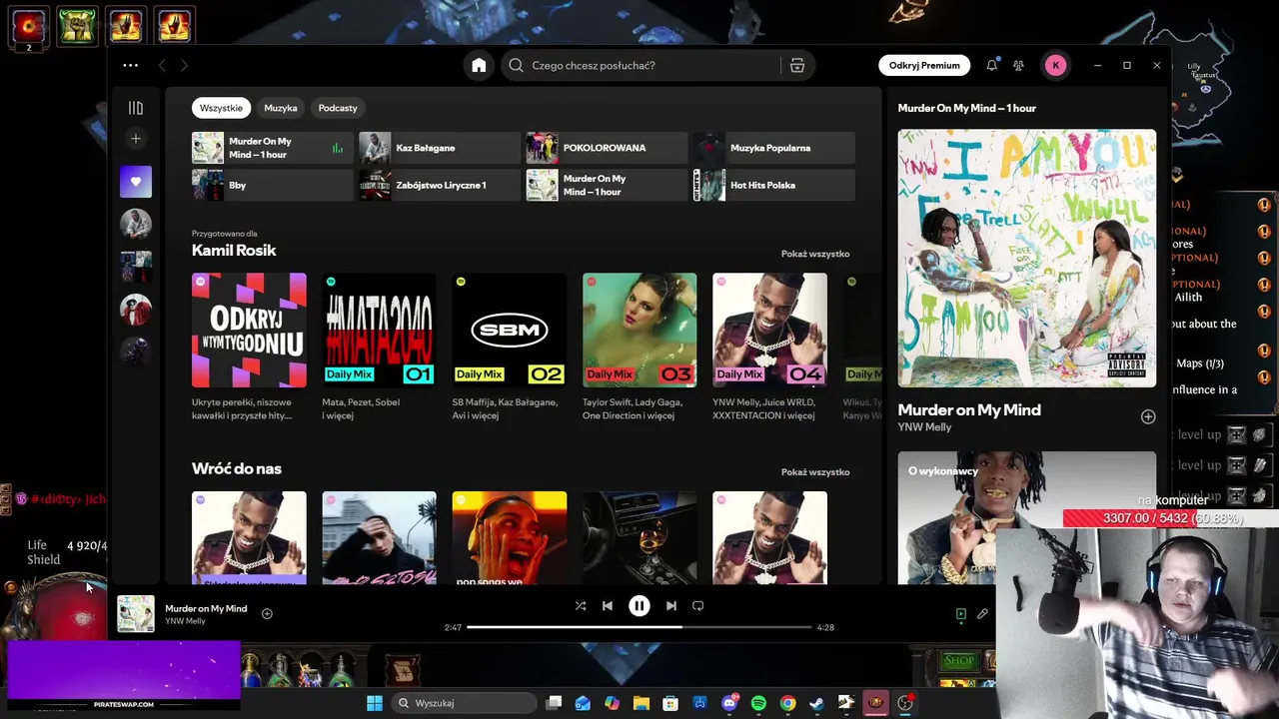This screenshot has height=719, width=1279.
Task: Click YNW Melly artist link in the player bar
Action: (185, 621)
